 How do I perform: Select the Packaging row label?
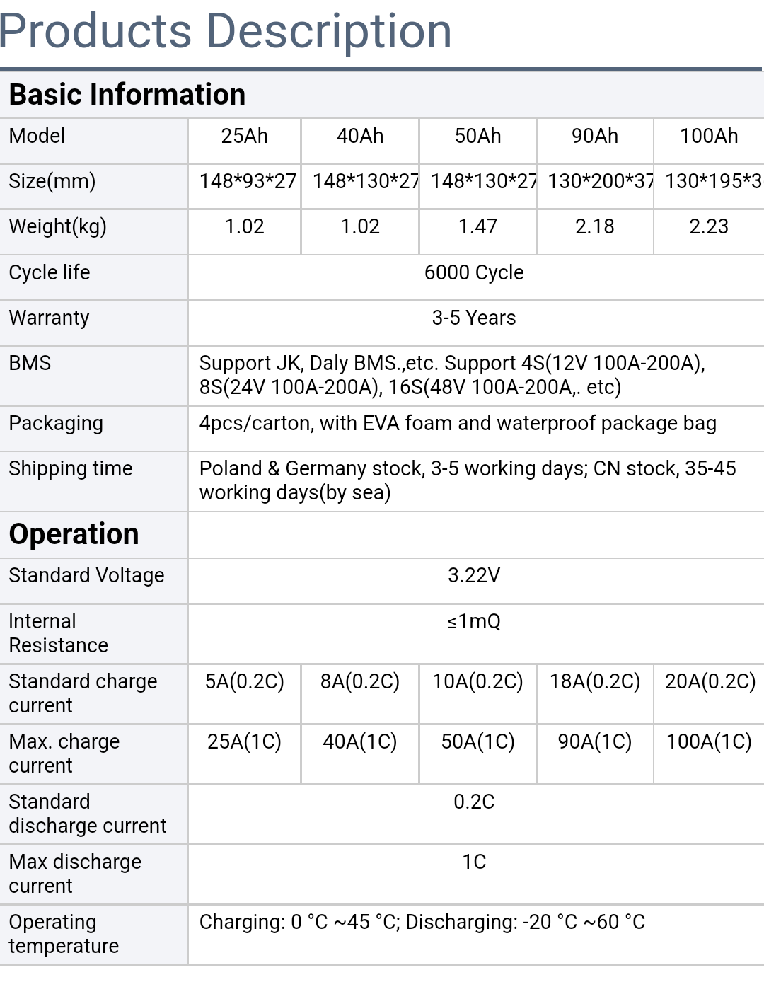point(56,423)
